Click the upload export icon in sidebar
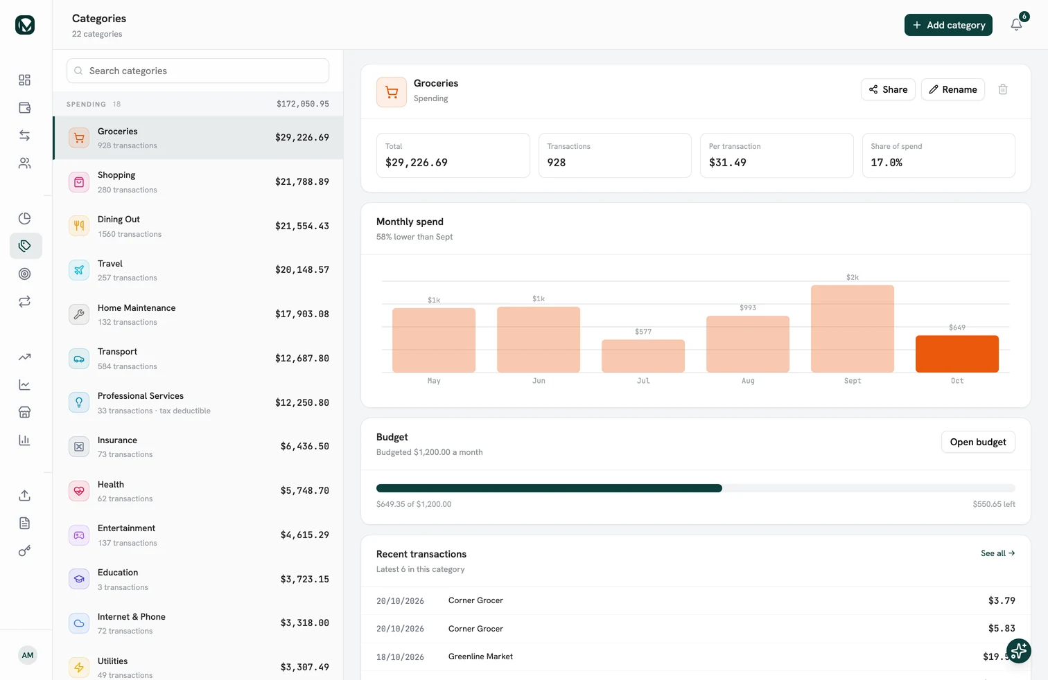This screenshot has height=680, width=1048. tap(25, 496)
